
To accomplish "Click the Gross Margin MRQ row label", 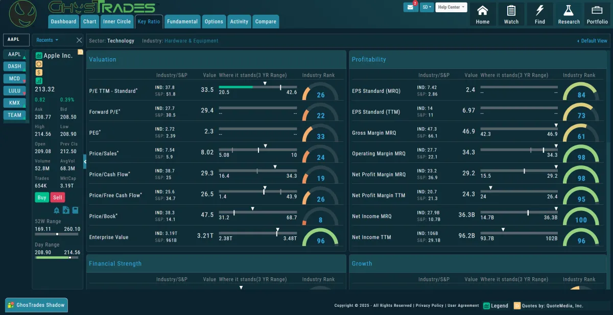I will click(374, 133).
